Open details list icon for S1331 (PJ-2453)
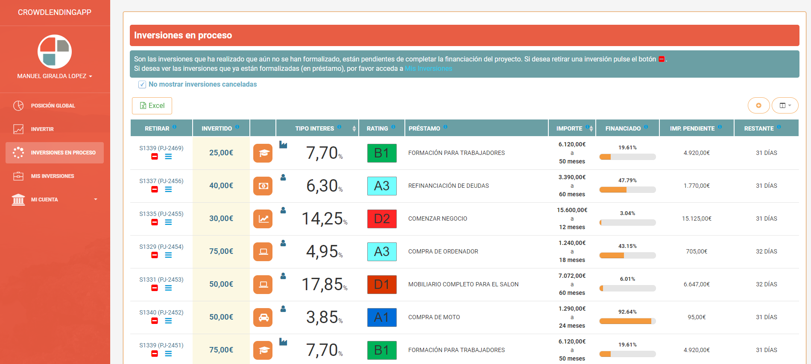This screenshot has width=811, height=364. tap(168, 288)
